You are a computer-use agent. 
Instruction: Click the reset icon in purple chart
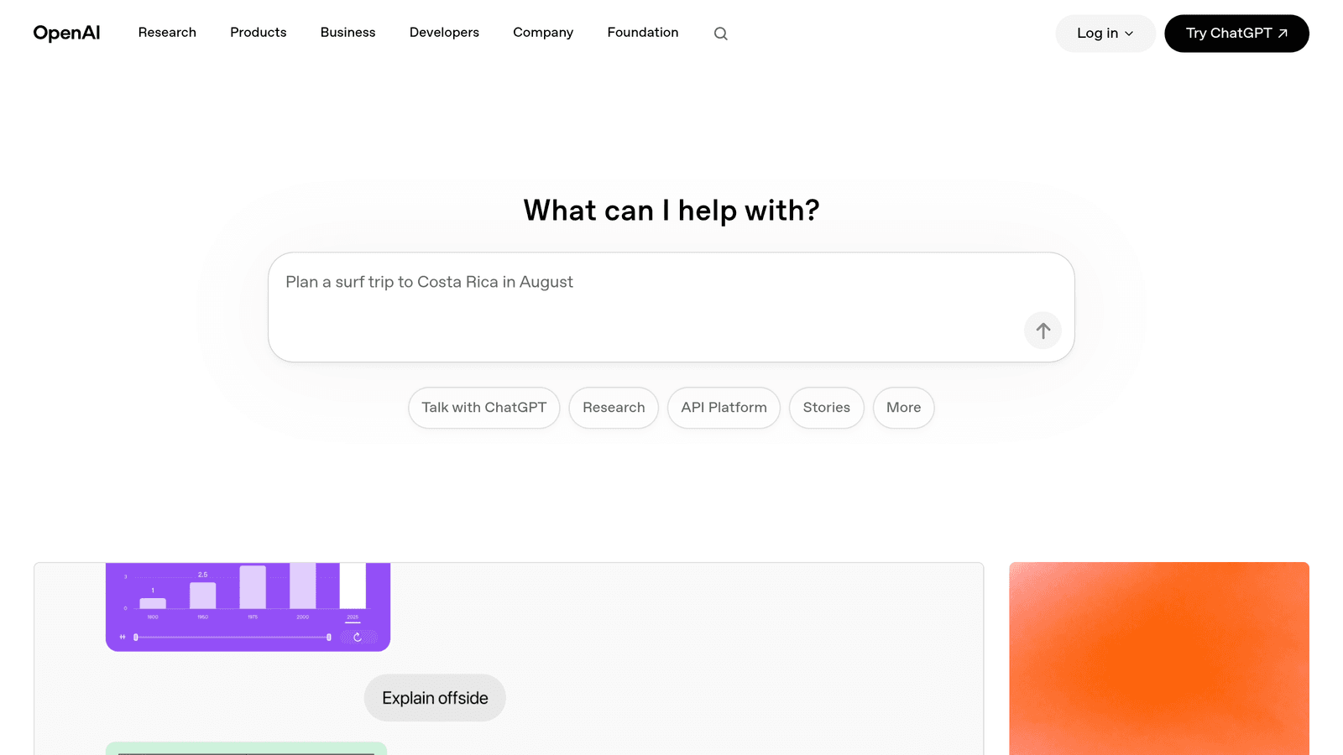tap(358, 637)
